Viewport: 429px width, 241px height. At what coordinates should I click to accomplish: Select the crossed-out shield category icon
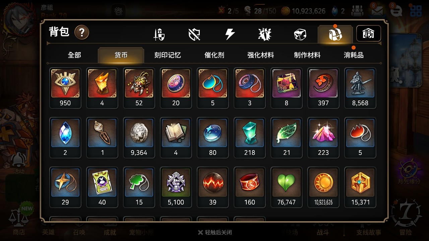[194, 34]
